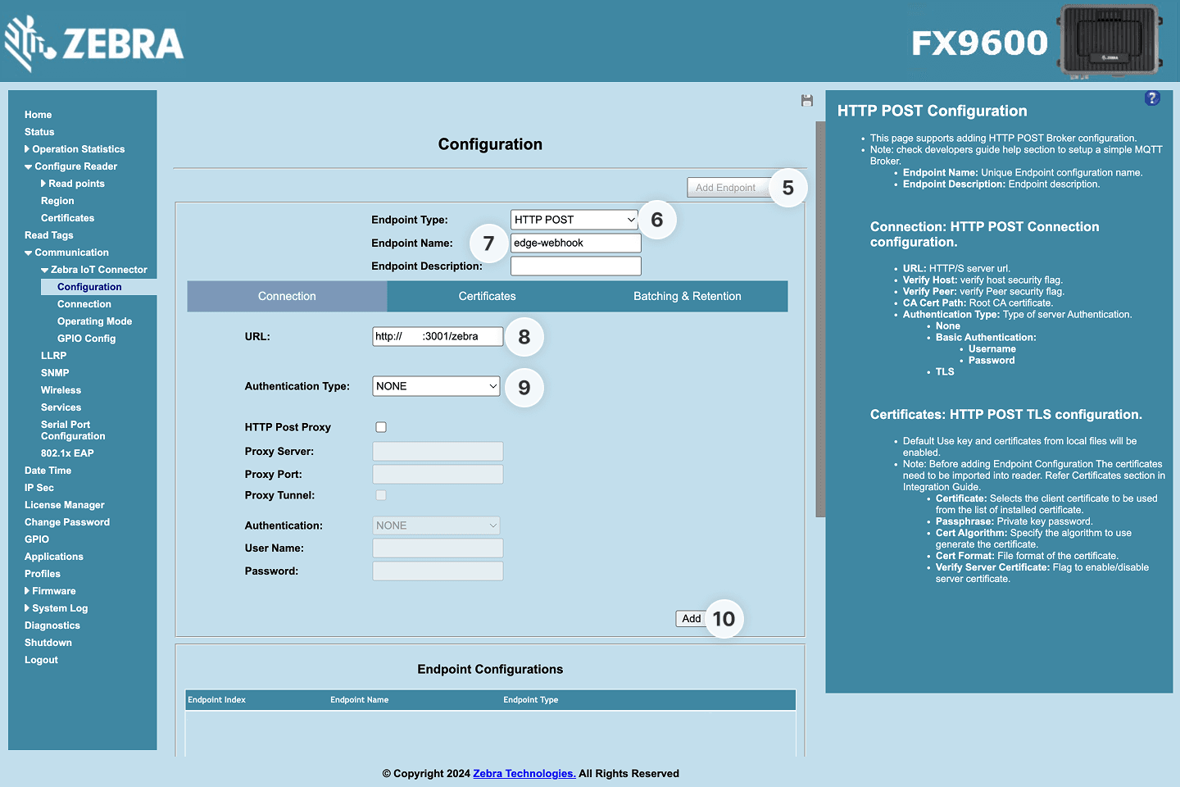The width and height of the screenshot is (1180, 787).
Task: Click the URL input field
Action: click(438, 336)
